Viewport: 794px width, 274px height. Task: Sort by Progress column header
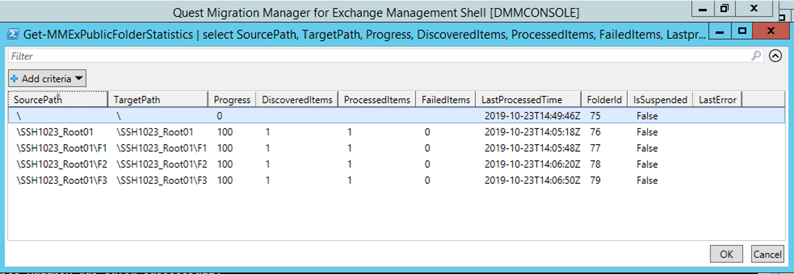click(232, 99)
